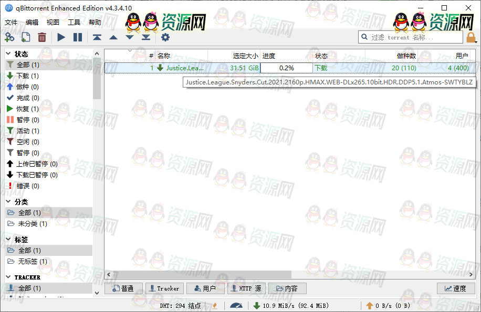Sort by 进度 column header
Viewport: 481px width, 312px height.
coord(287,56)
